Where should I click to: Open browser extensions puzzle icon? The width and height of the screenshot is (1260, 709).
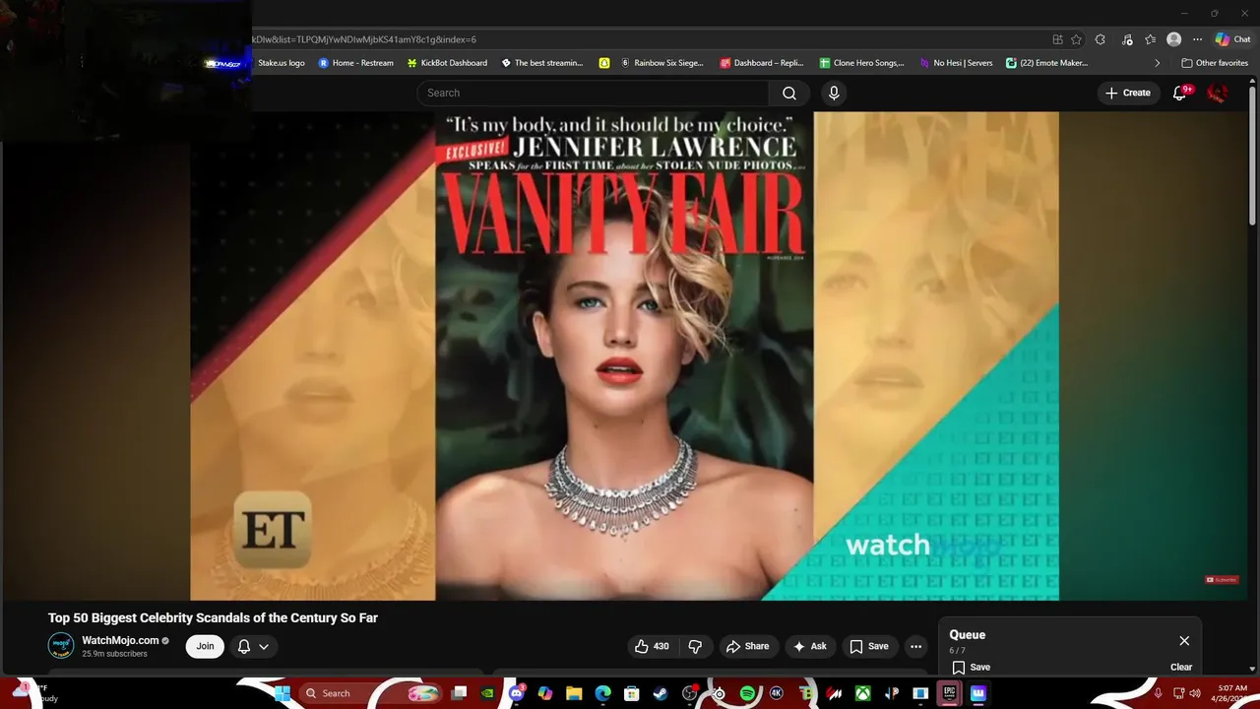(1101, 39)
